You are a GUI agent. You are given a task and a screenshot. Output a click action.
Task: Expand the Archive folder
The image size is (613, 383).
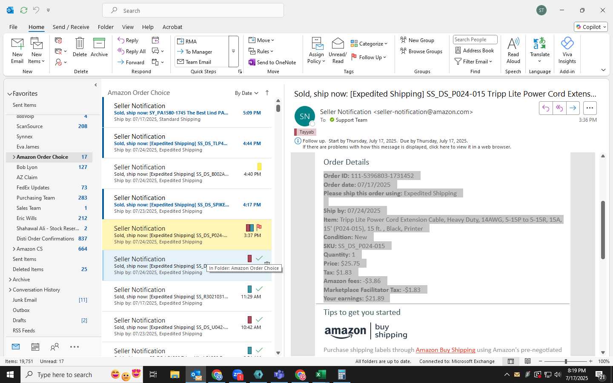click(10, 280)
